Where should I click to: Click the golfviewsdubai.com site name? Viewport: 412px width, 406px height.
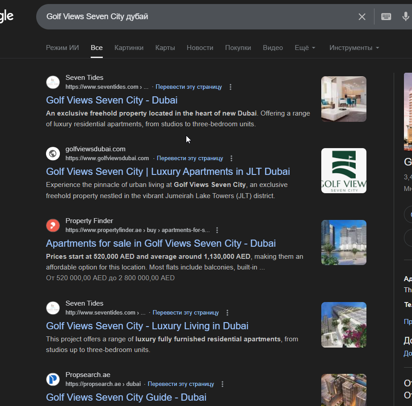(x=95, y=149)
